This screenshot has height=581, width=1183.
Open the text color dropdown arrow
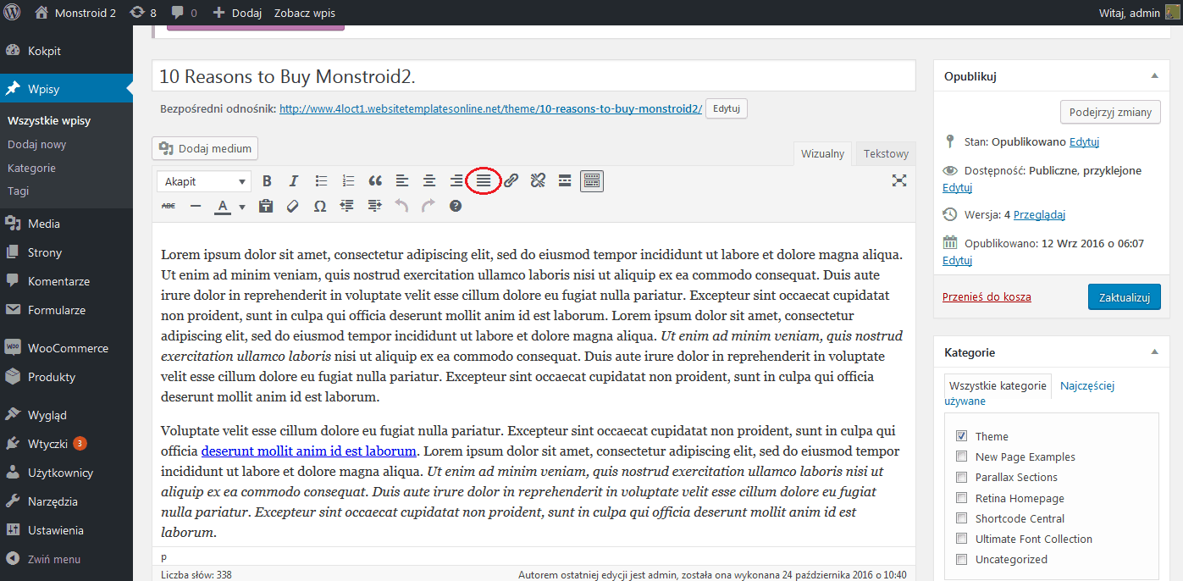click(242, 207)
